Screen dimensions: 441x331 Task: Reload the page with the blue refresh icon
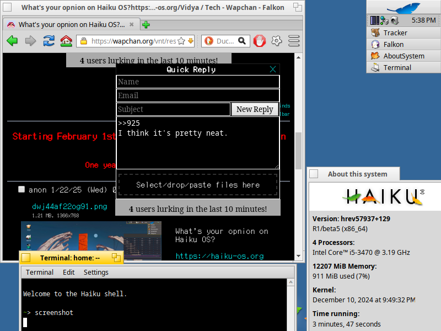click(49, 41)
